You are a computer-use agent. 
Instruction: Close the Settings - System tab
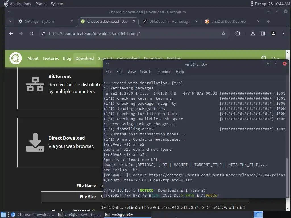coord(72,22)
